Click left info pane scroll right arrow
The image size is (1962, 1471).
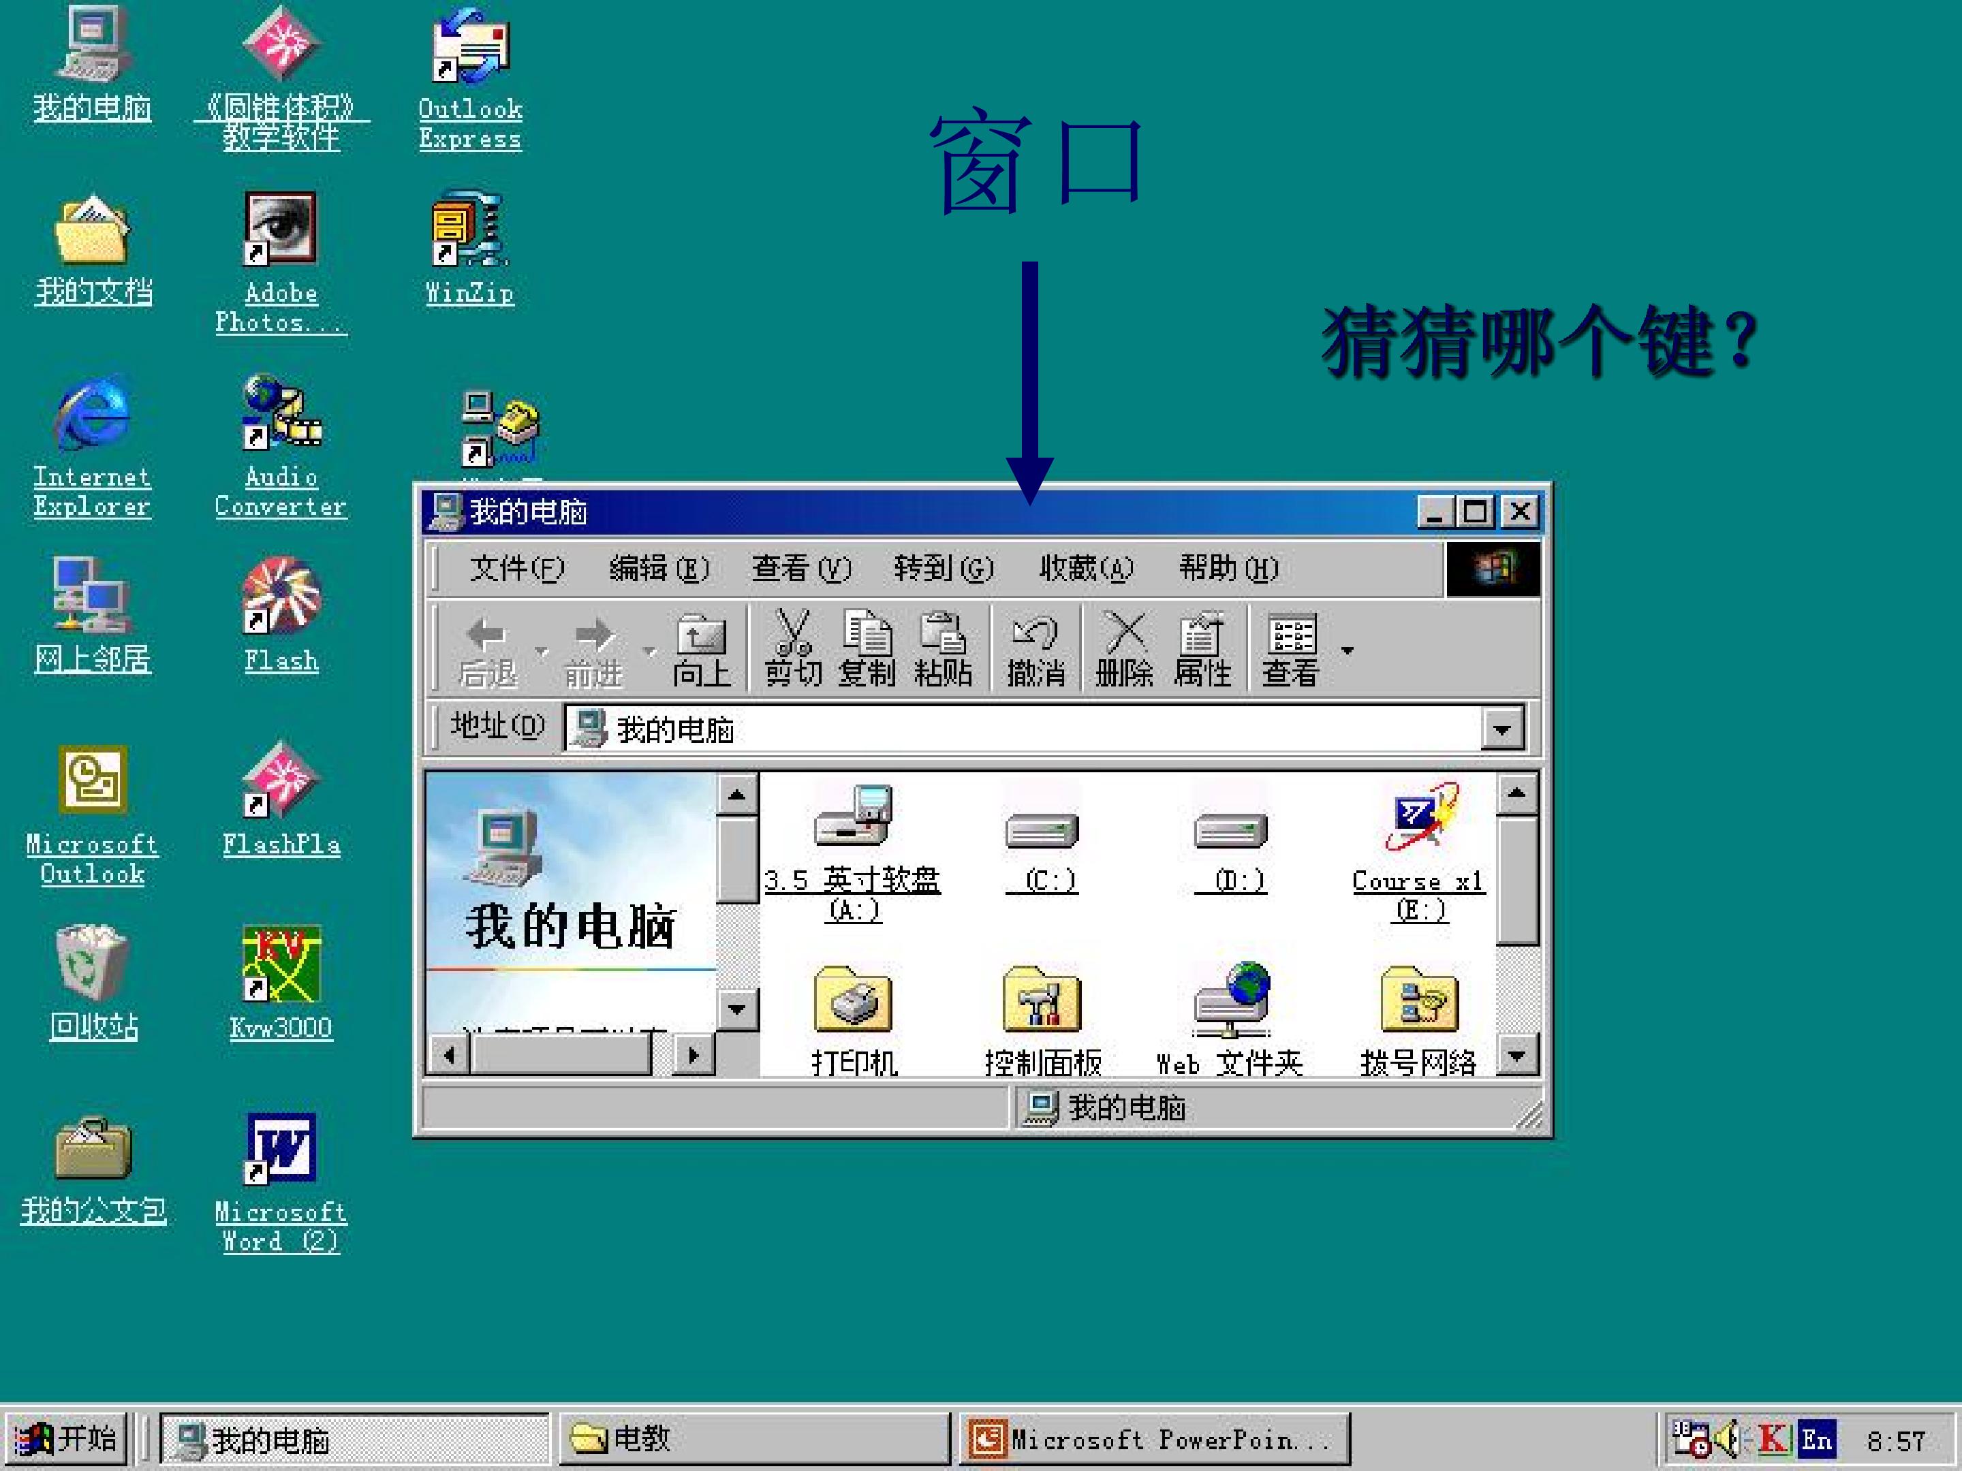click(694, 1055)
